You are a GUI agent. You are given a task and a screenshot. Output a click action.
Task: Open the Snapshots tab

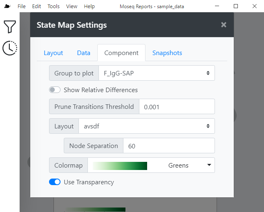click(167, 53)
